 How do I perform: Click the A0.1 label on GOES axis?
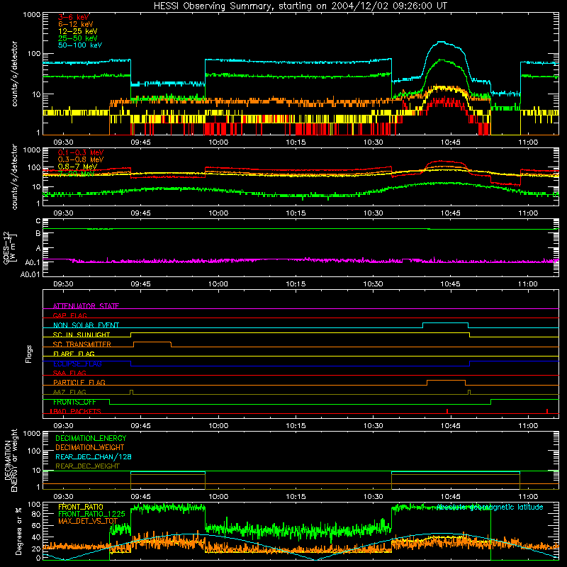click(x=33, y=262)
